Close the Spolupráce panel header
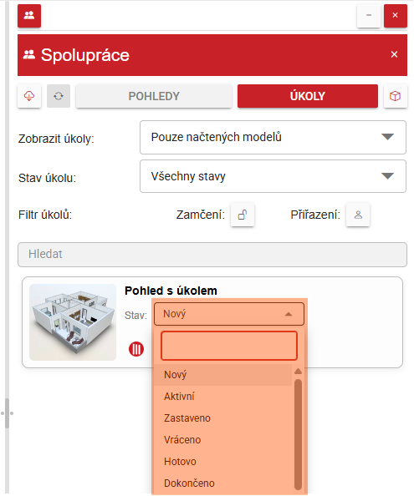This screenshot has width=414, height=496. (394, 54)
